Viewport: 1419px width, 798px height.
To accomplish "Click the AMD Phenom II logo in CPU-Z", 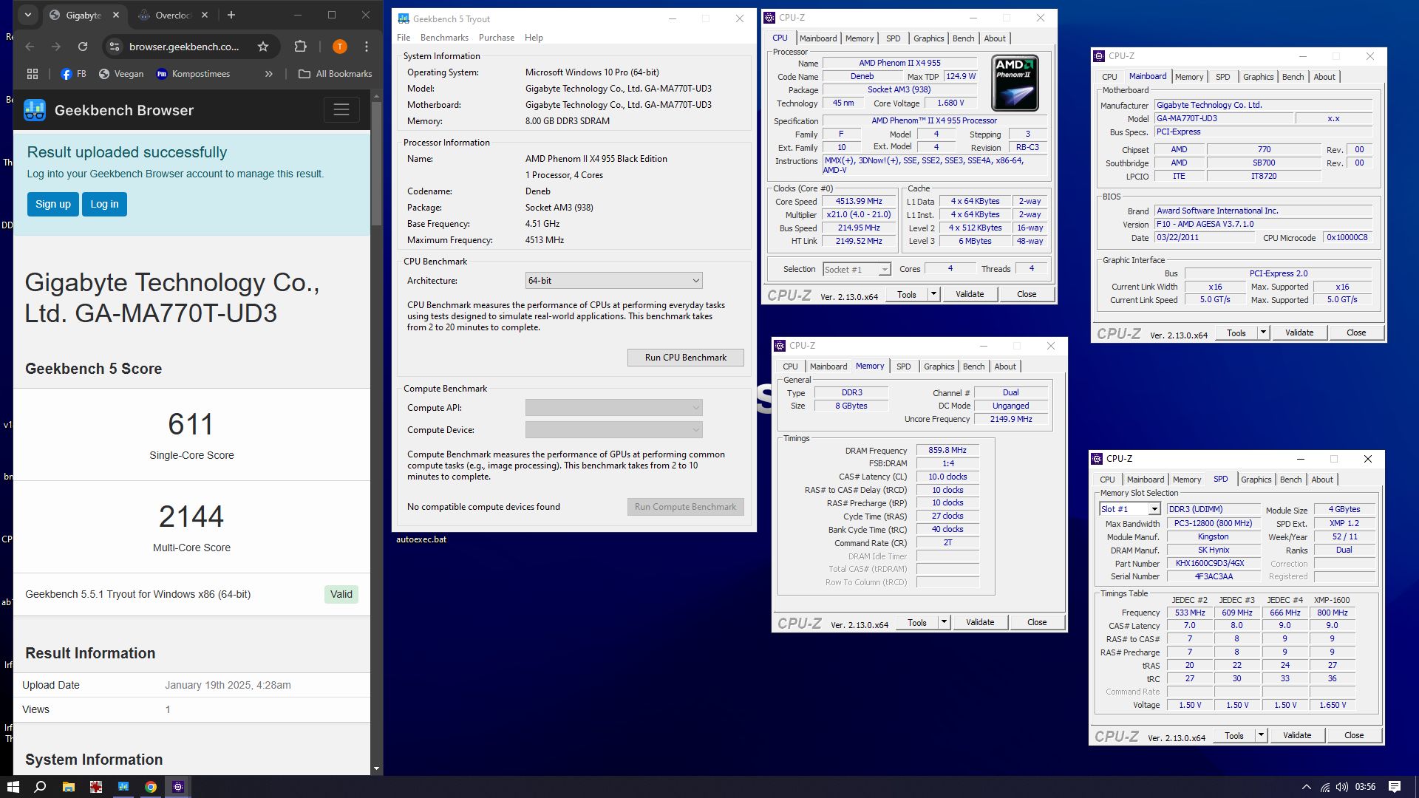I will pos(1015,83).
